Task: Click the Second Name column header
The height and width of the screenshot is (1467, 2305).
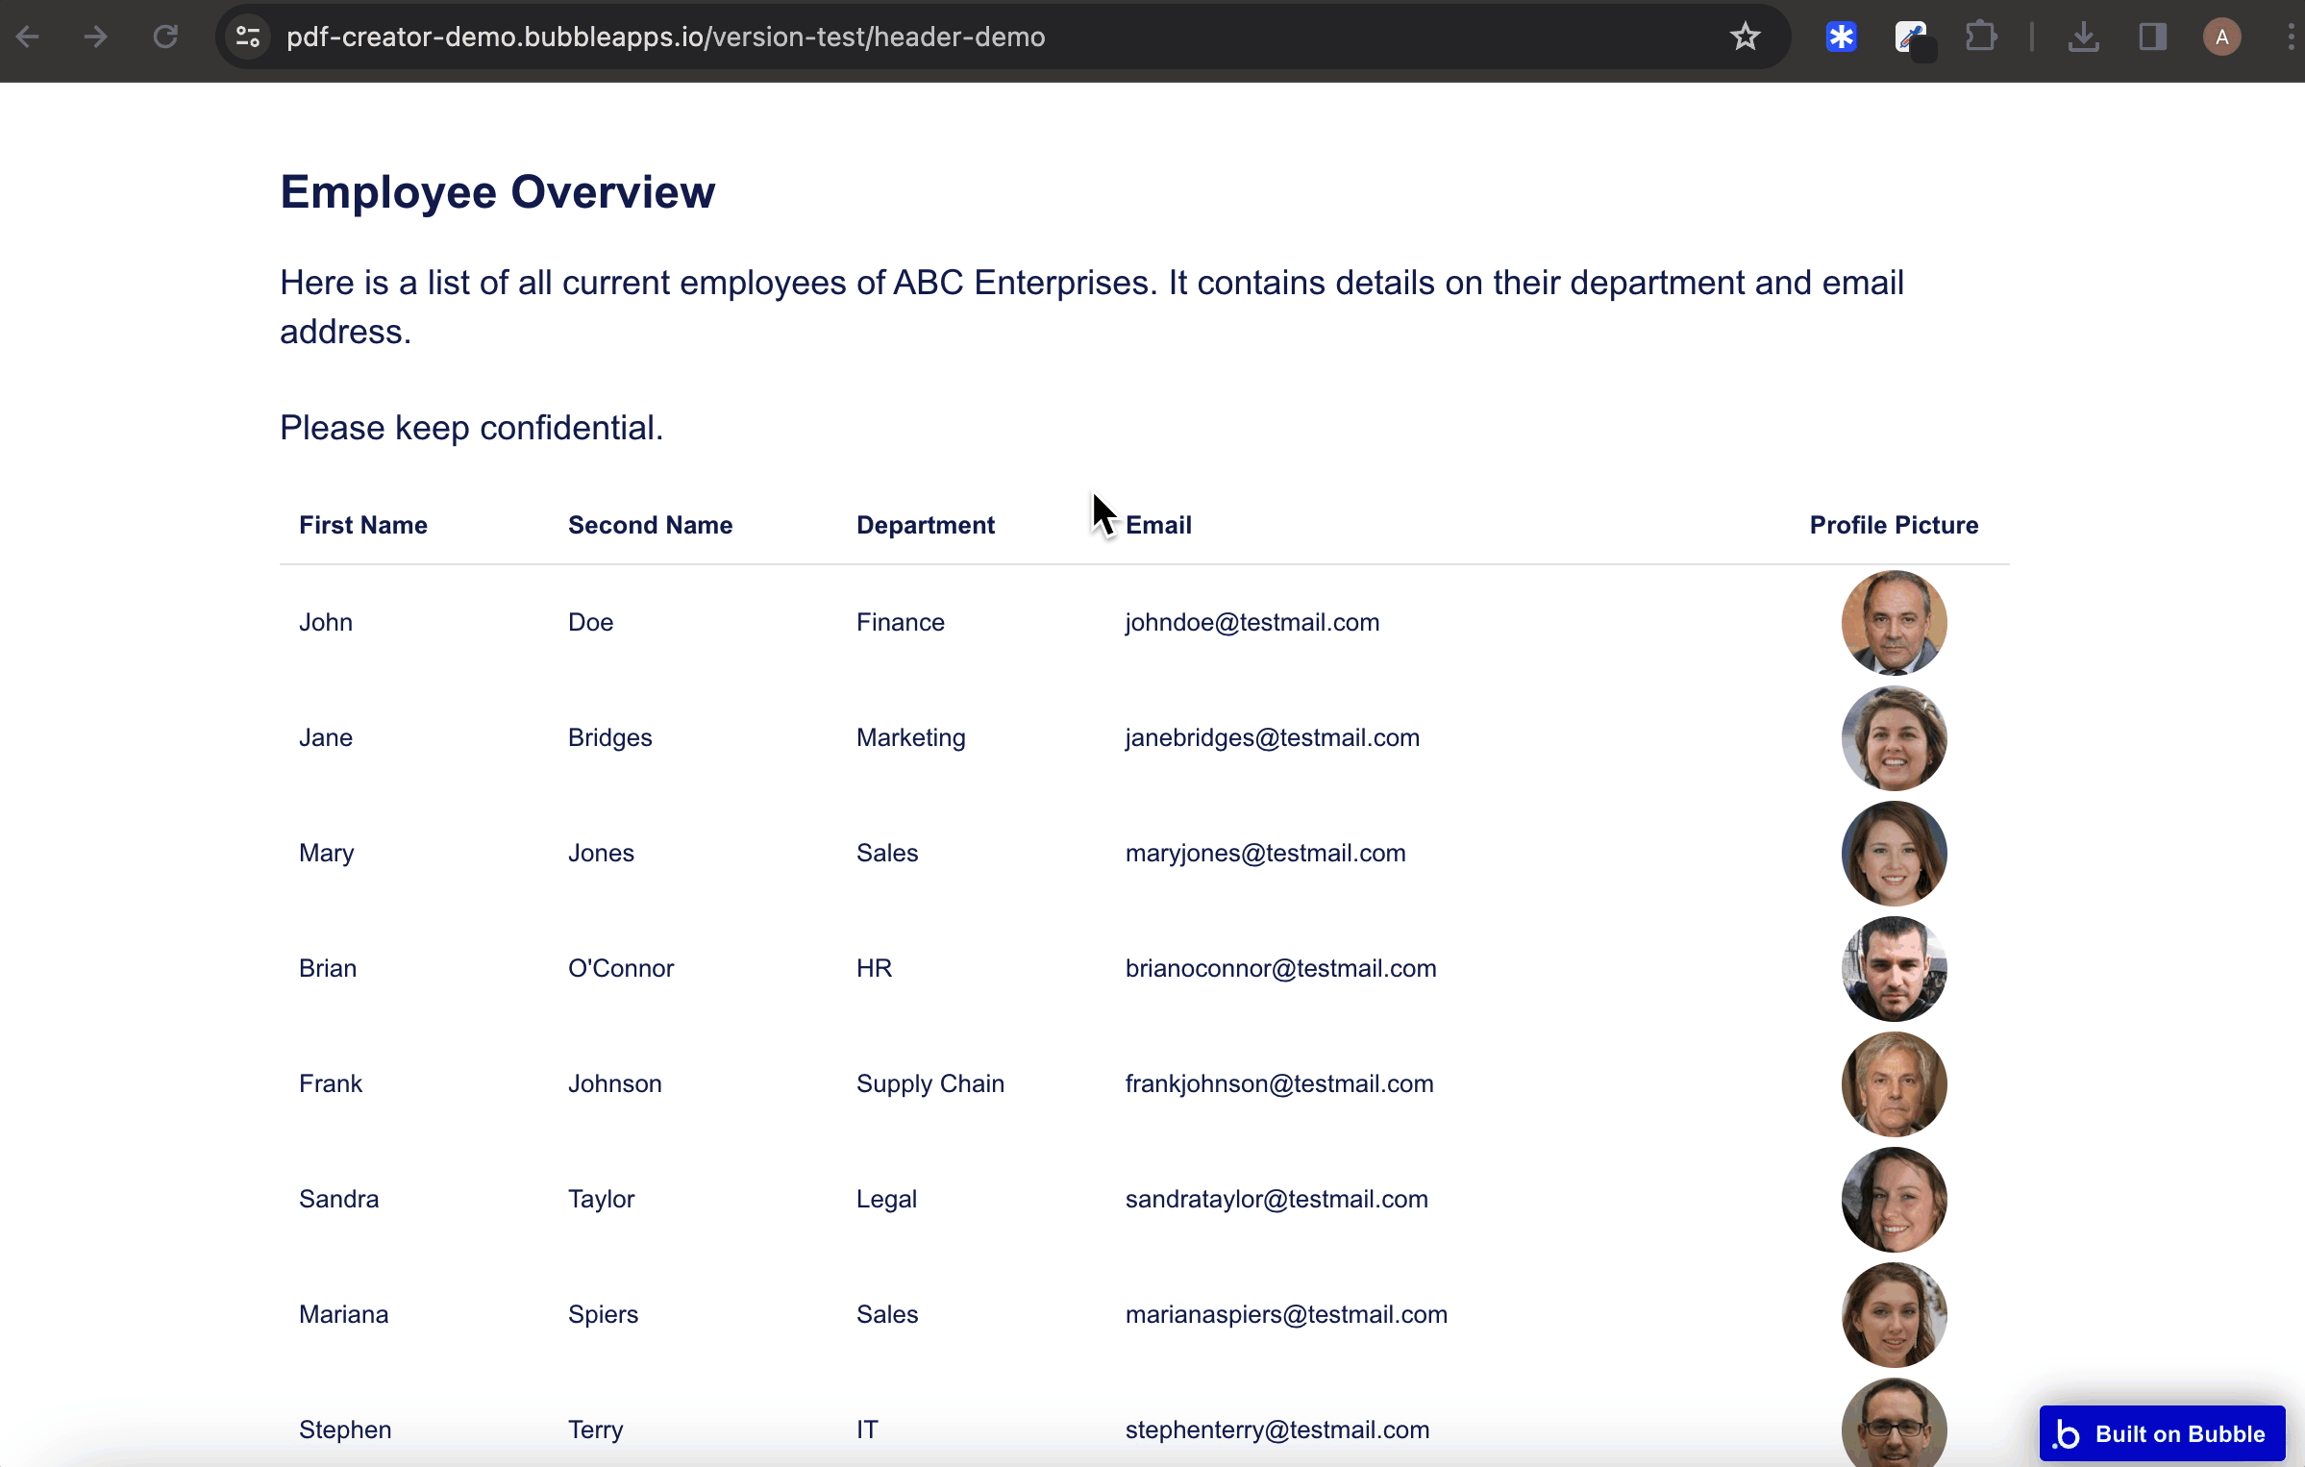Action: point(650,525)
